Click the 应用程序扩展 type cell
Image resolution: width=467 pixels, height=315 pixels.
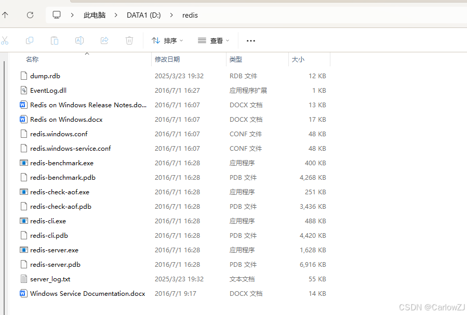click(x=248, y=90)
